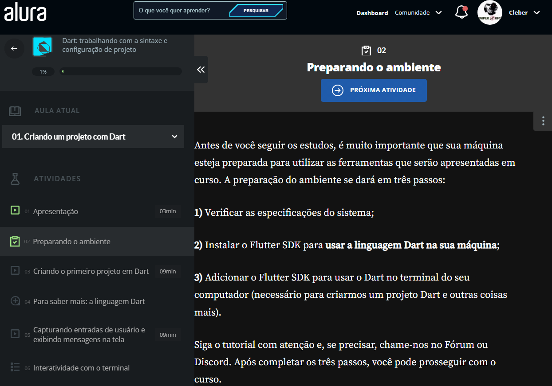This screenshot has width=552, height=386.
Task: Click the 09min badge of Capturando entradas
Action: (168, 335)
